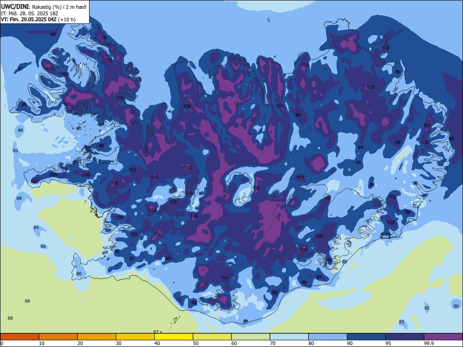463x347 pixels.
Task: Click the "82" humidity value on the map
Action: click(427, 308)
